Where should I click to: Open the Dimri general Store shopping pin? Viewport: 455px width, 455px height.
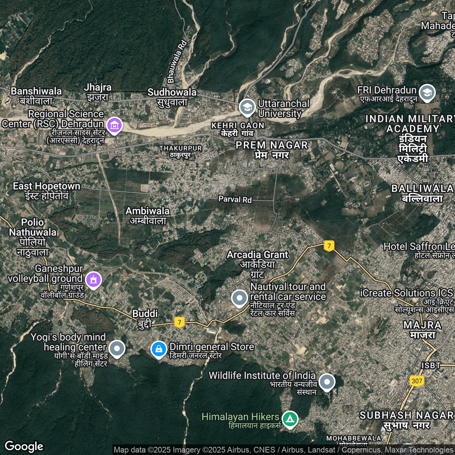pyautogui.click(x=159, y=349)
